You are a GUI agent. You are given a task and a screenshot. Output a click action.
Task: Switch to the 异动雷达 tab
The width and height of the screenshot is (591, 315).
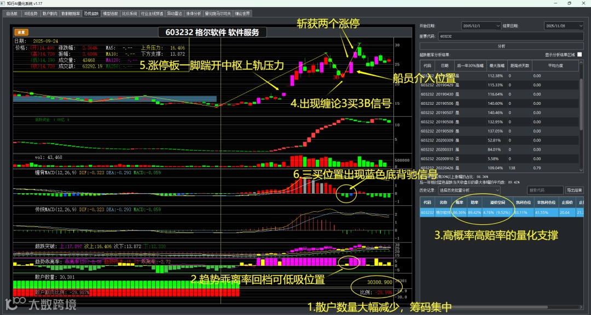tap(175, 14)
